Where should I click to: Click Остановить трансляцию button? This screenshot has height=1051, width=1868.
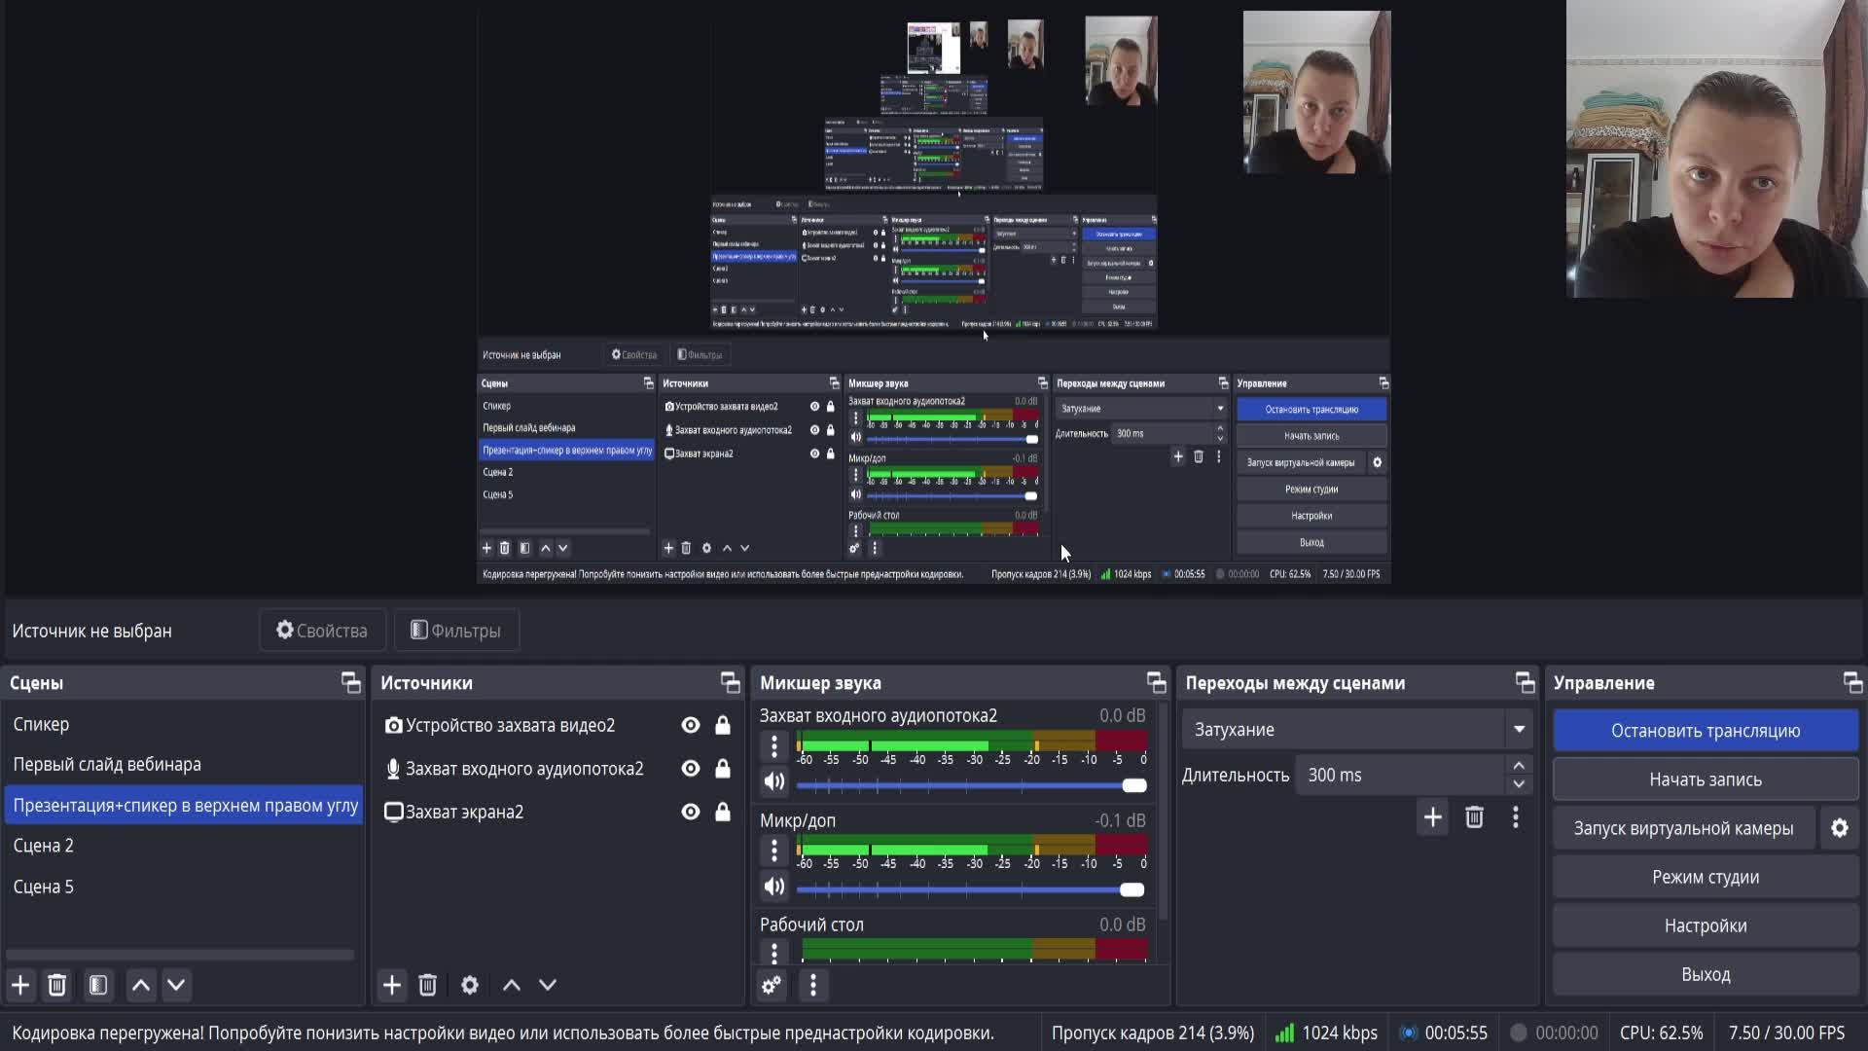pos(1706,731)
